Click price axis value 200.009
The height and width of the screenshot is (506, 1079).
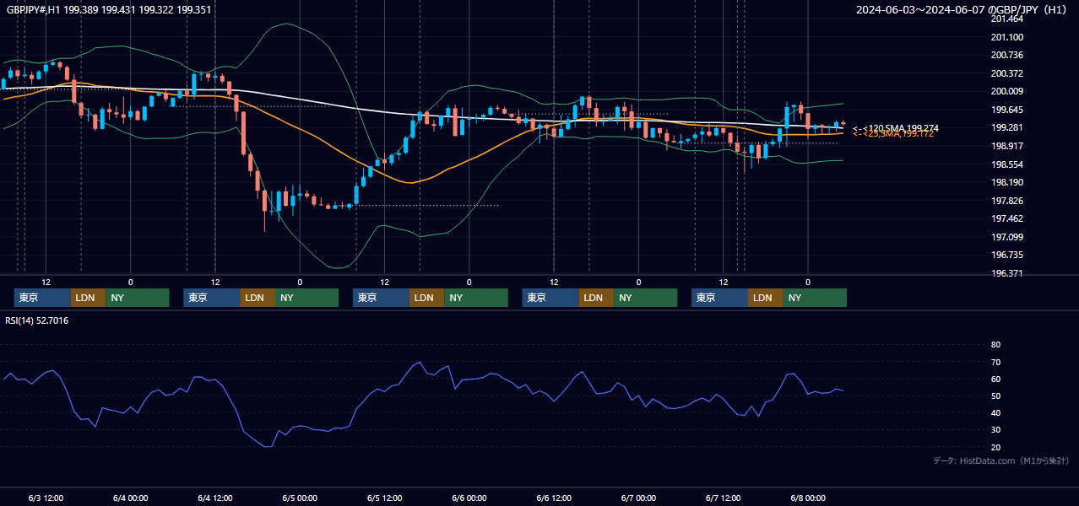pyautogui.click(x=1006, y=92)
